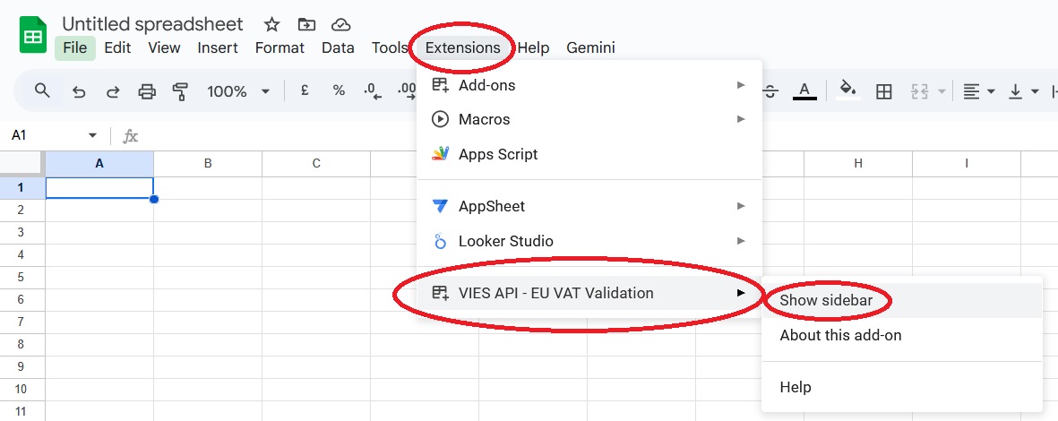Redo the last action

[x=114, y=91]
